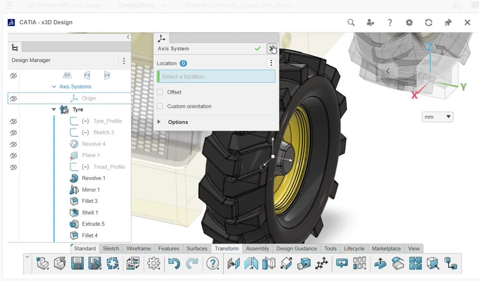Viewport: 479px width, 281px height.
Task: Click the Undo arrow in the toolbar
Action: 174,264
